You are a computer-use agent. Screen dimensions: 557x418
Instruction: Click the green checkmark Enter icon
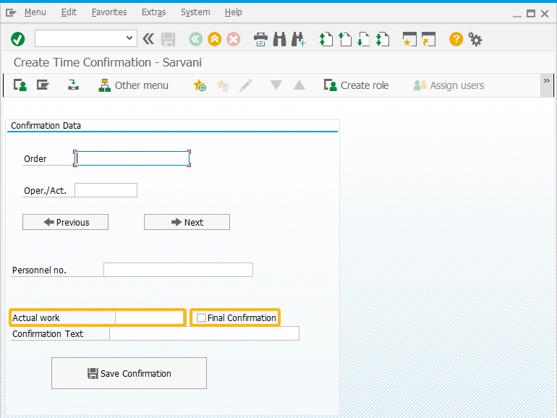tap(18, 39)
